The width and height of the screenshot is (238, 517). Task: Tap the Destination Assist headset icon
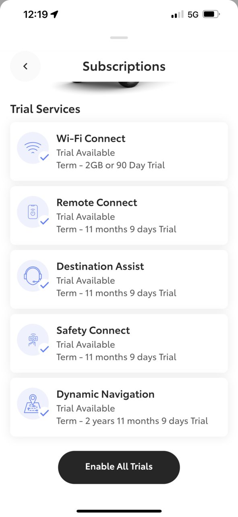33,276
